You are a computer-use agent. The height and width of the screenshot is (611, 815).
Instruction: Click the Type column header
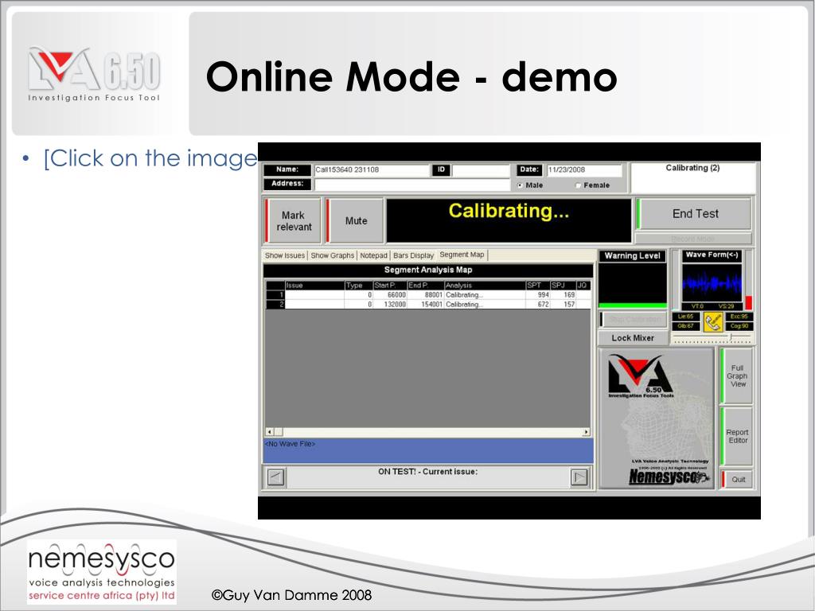coord(359,286)
